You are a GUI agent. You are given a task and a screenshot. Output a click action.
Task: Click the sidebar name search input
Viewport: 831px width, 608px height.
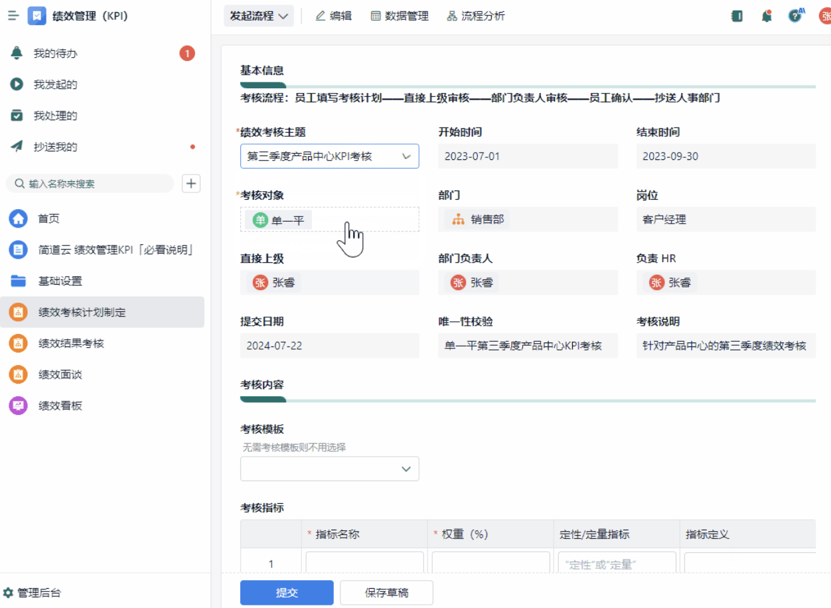96,184
